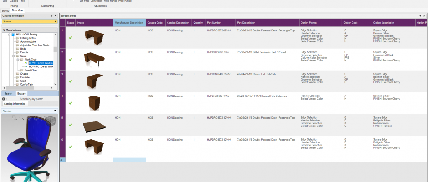
Task: Click the zoom extents tool in Preview
Action: [43, 117]
